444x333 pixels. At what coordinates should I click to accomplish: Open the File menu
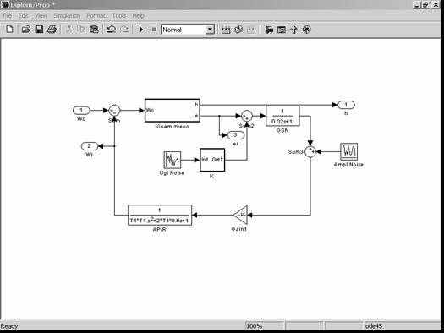7,16
